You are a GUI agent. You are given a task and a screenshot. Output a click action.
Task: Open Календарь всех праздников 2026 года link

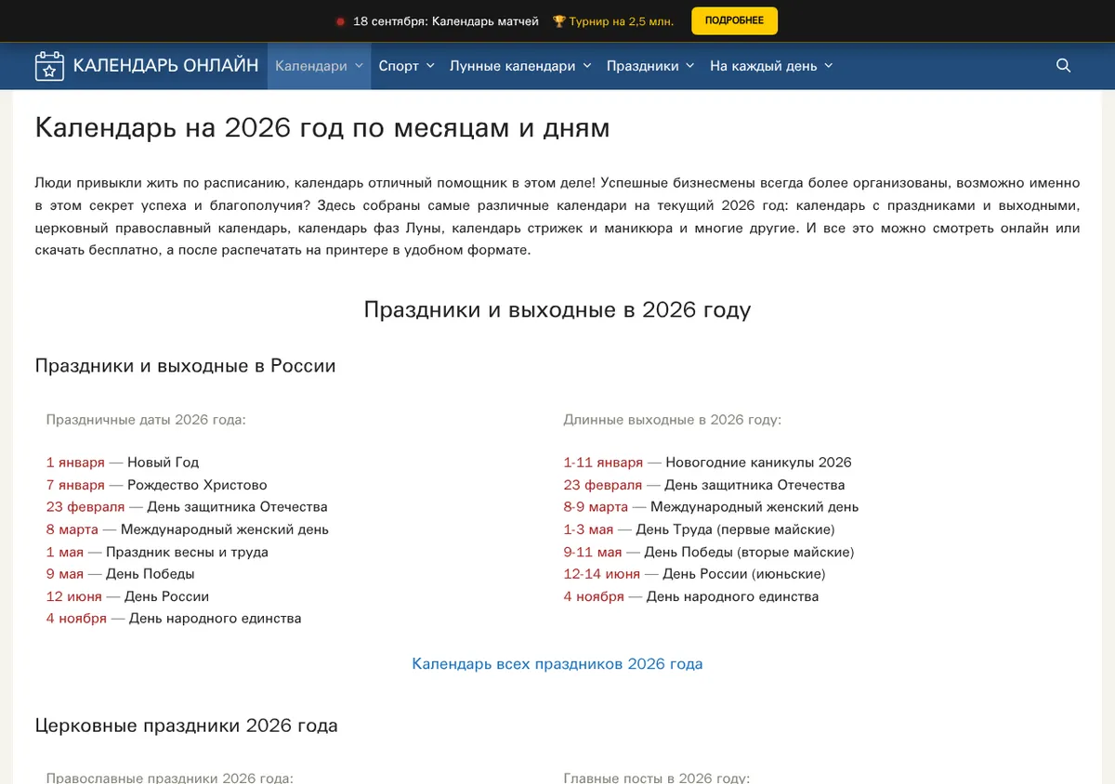557,664
